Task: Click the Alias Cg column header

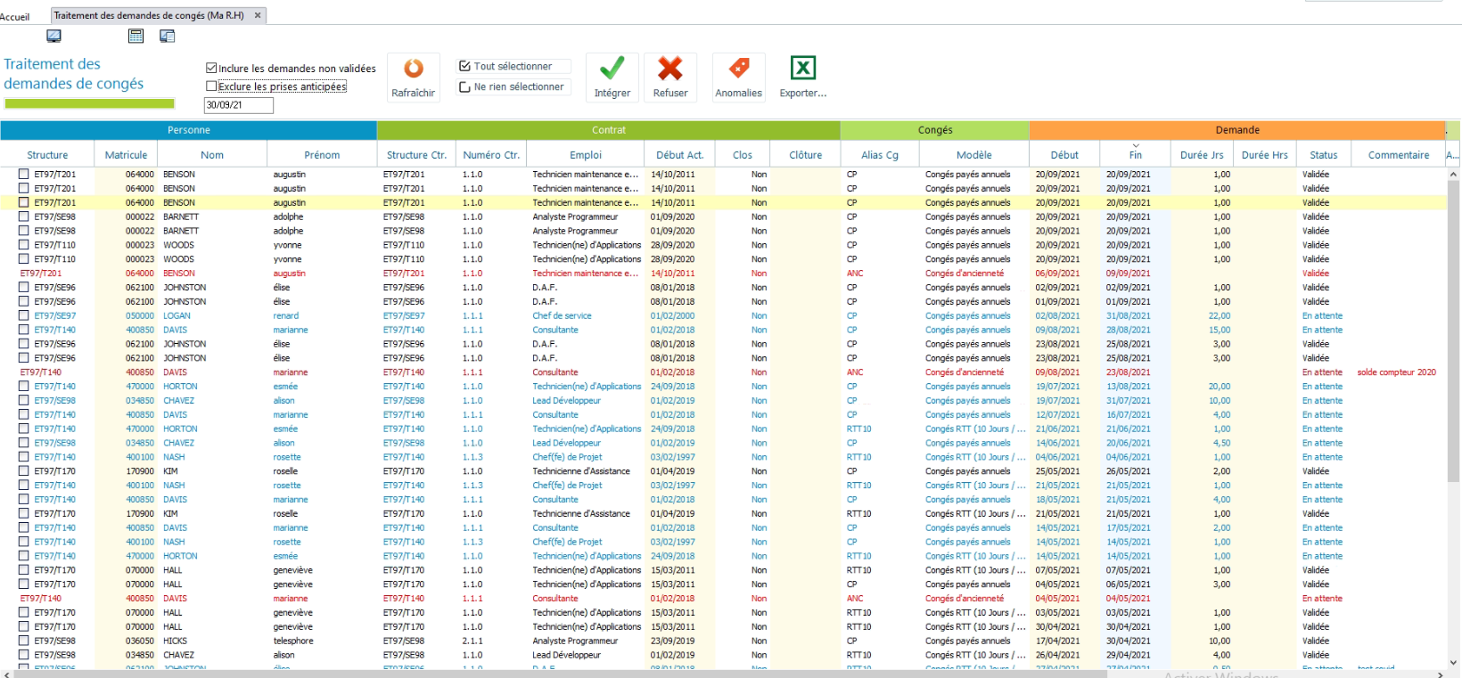Action: click(880, 155)
